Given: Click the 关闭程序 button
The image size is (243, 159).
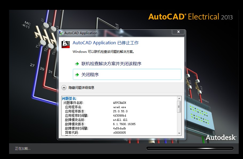Looking at the screenshot, I should (x=127, y=74).
